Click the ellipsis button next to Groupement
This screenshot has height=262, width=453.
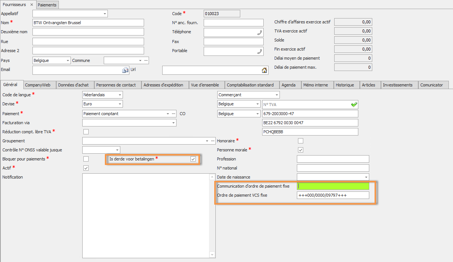(212, 141)
